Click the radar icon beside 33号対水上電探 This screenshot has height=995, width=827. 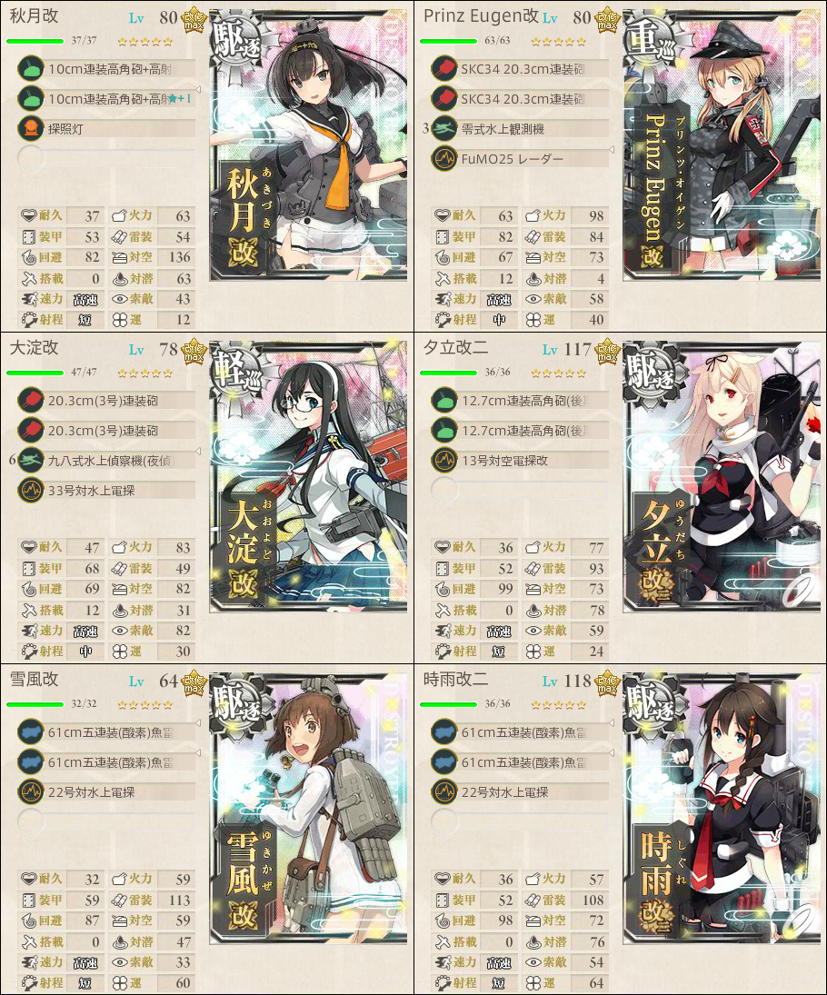30,491
